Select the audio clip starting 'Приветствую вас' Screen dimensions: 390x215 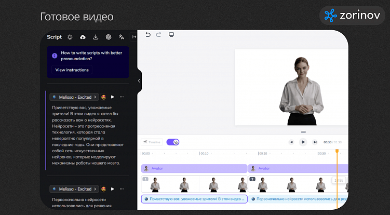[194, 199]
